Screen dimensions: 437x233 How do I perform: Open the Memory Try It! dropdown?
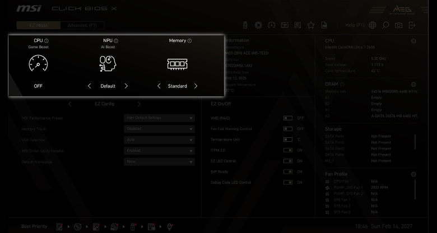click(159, 129)
